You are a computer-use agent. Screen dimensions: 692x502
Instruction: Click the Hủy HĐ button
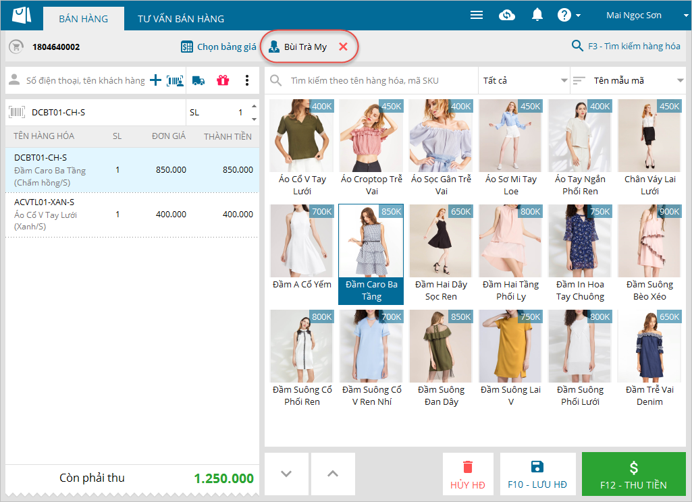pos(468,475)
